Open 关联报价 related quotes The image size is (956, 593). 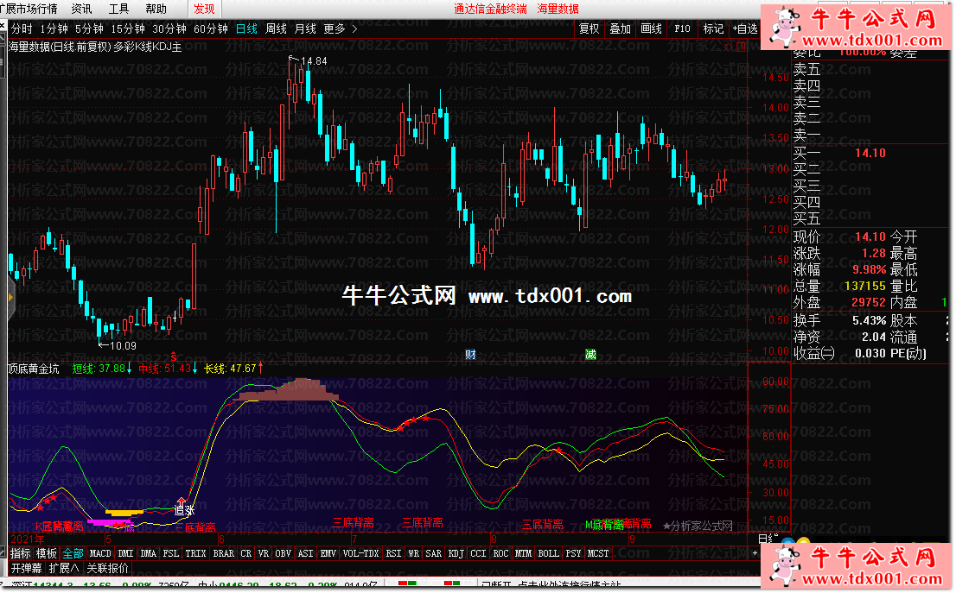(x=107, y=569)
